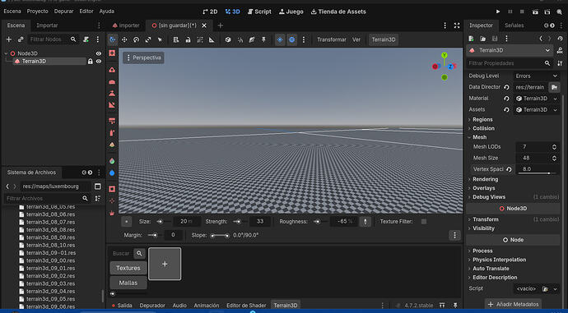
Task: Open the Proyecto menu
Action: click(37, 12)
